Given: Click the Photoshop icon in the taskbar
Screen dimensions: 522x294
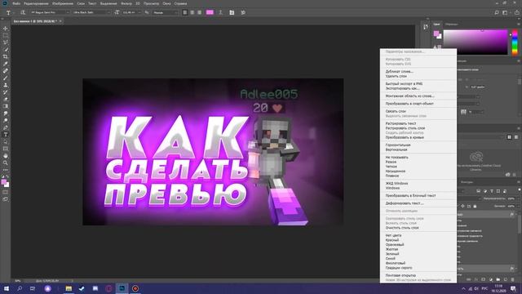Looking at the screenshot, I should [122, 288].
